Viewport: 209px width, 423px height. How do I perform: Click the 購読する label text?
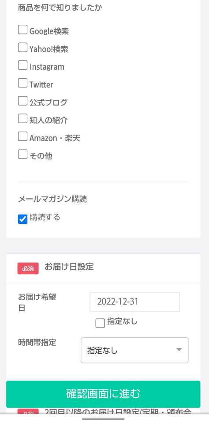pyautogui.click(x=45, y=217)
